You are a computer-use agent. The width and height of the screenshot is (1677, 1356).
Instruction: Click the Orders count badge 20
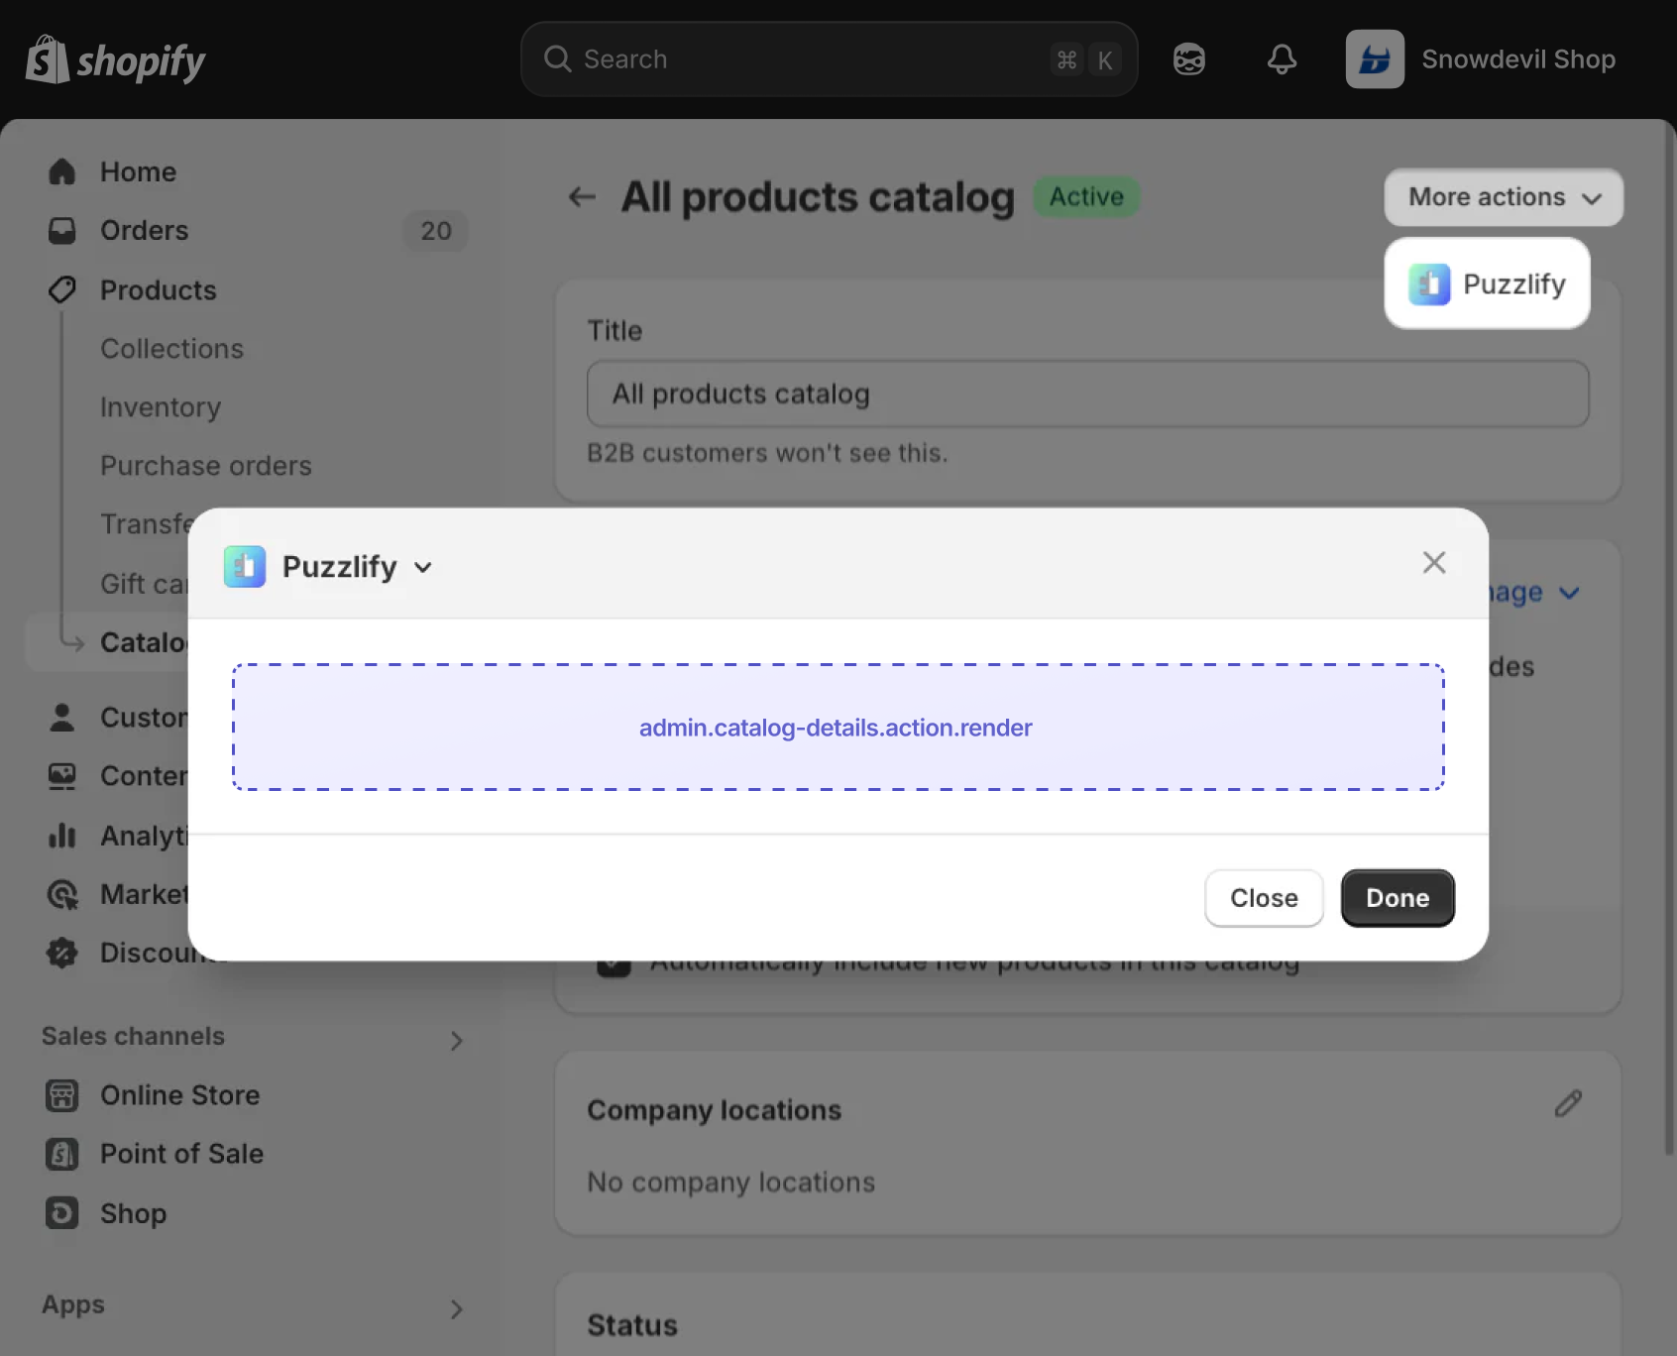click(x=436, y=231)
